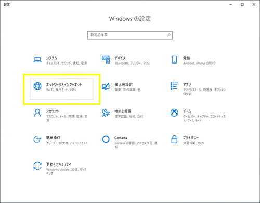Viewport: 260px width, 203px height.
Task: Open the 更新とセキュリティ refresh arrows icon
Action: click(x=37, y=166)
